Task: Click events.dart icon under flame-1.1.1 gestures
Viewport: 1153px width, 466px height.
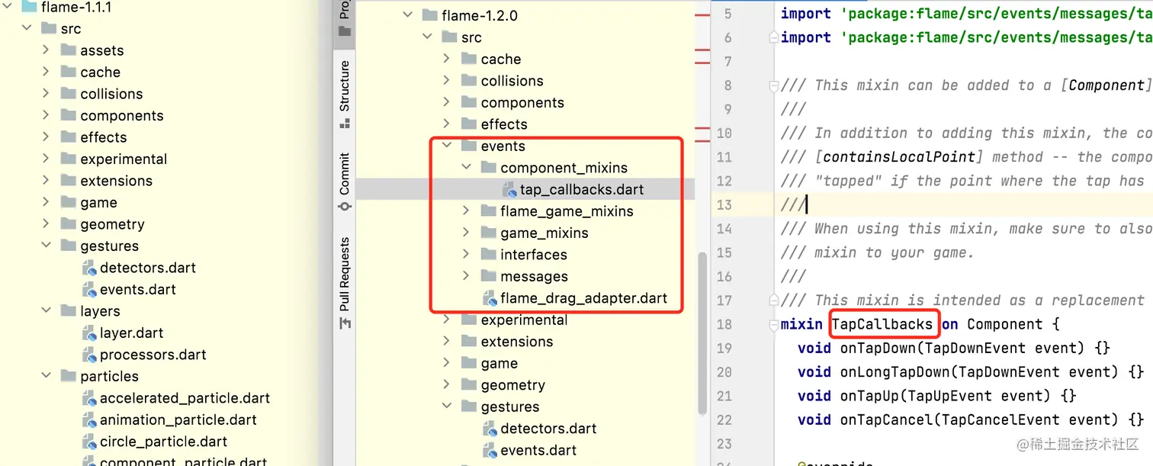Action: pos(89,290)
